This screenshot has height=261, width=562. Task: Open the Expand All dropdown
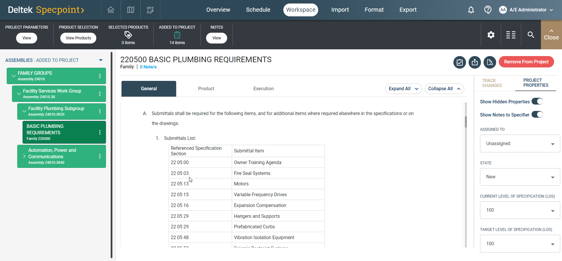[403, 89]
